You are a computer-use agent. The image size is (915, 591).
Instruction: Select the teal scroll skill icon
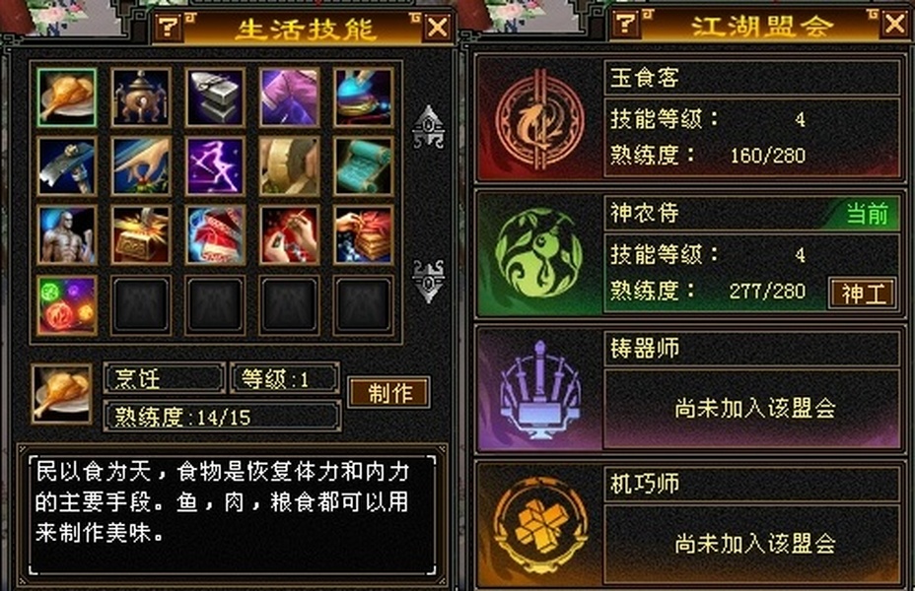[363, 166]
